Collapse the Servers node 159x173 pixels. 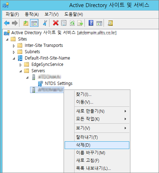pos(20,71)
